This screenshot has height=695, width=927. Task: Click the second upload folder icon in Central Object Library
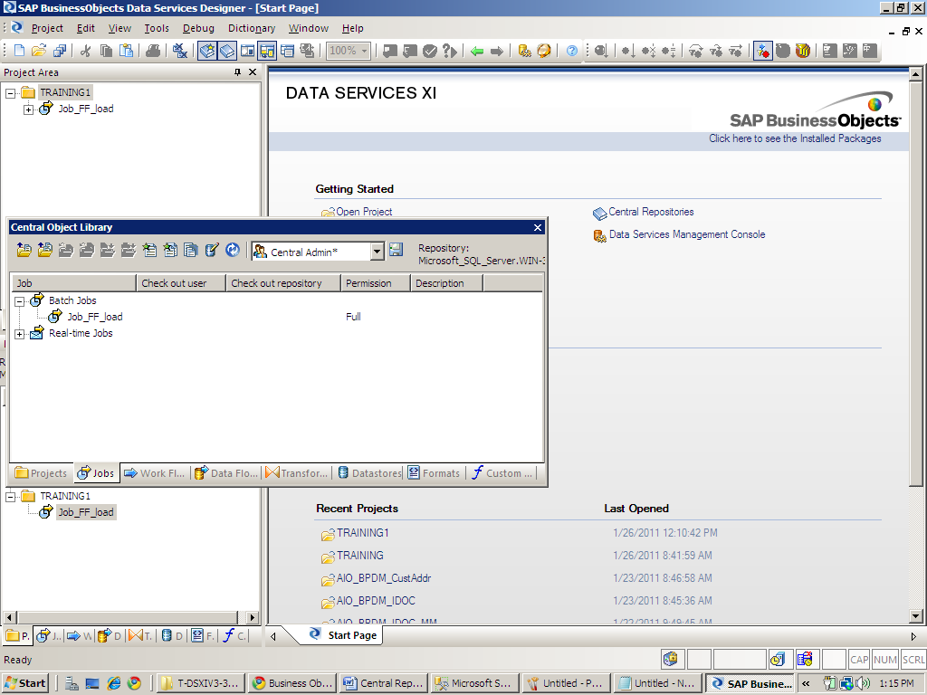[44, 250]
